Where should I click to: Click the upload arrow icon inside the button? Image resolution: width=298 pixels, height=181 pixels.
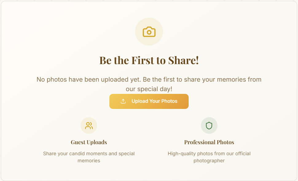[123, 101]
